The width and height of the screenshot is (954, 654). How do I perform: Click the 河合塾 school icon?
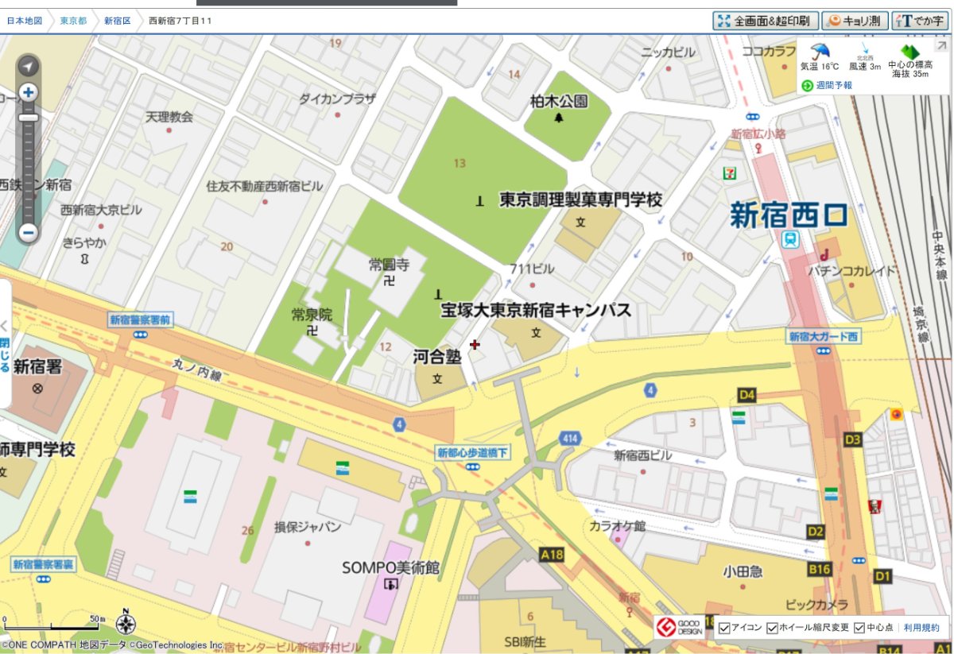(436, 379)
